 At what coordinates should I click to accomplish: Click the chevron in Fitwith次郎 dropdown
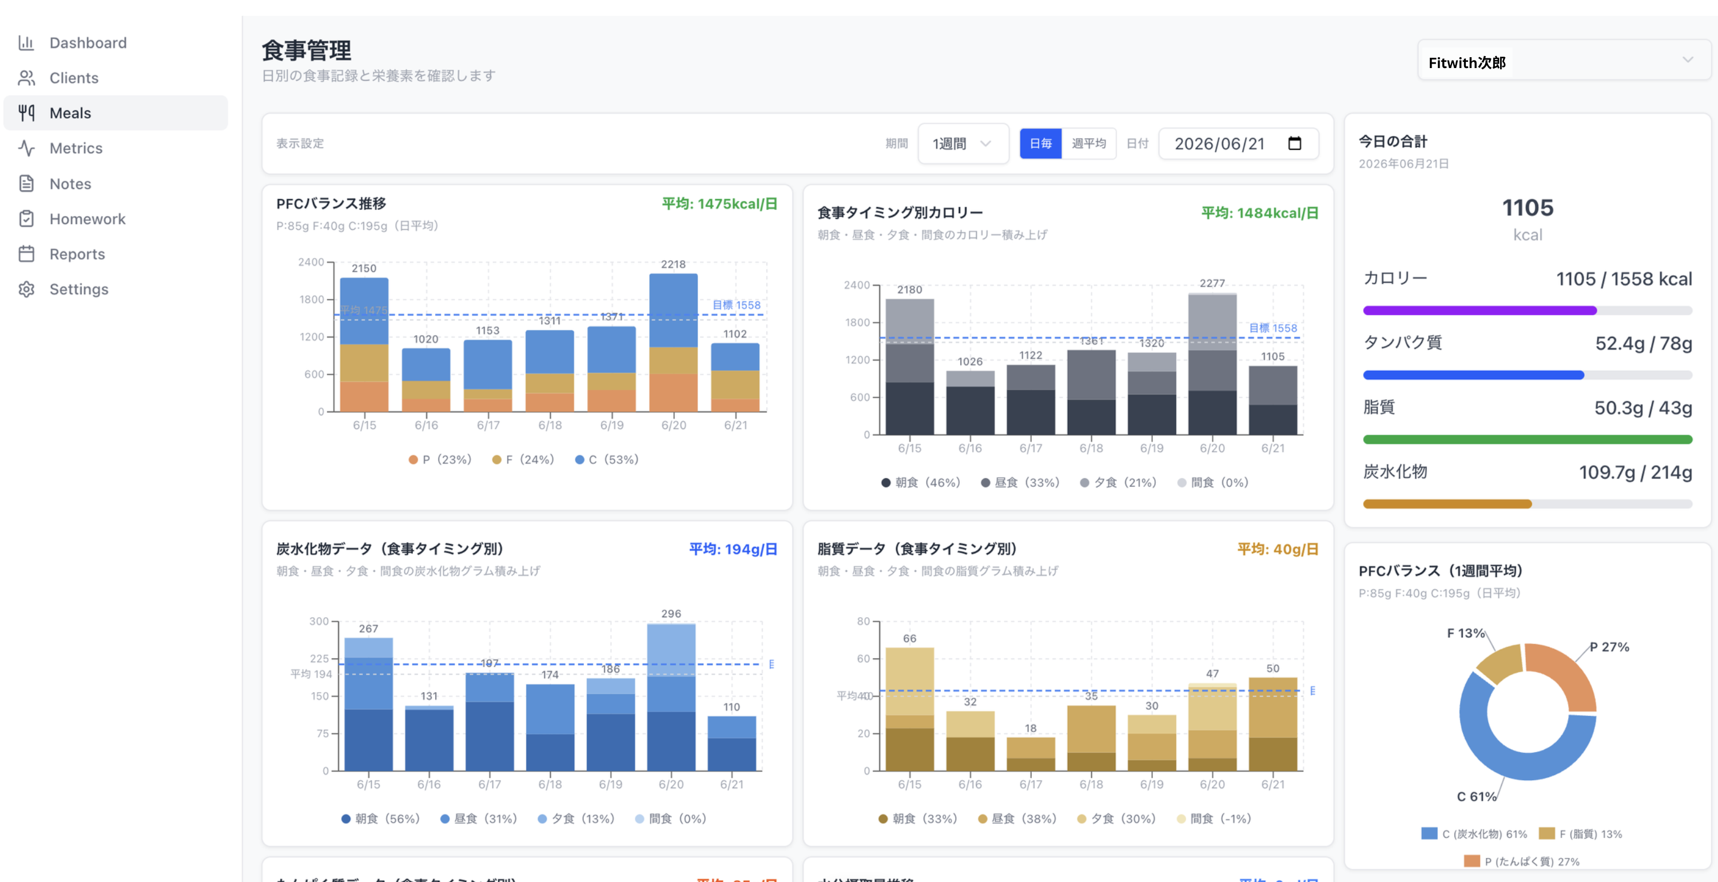(x=1687, y=60)
